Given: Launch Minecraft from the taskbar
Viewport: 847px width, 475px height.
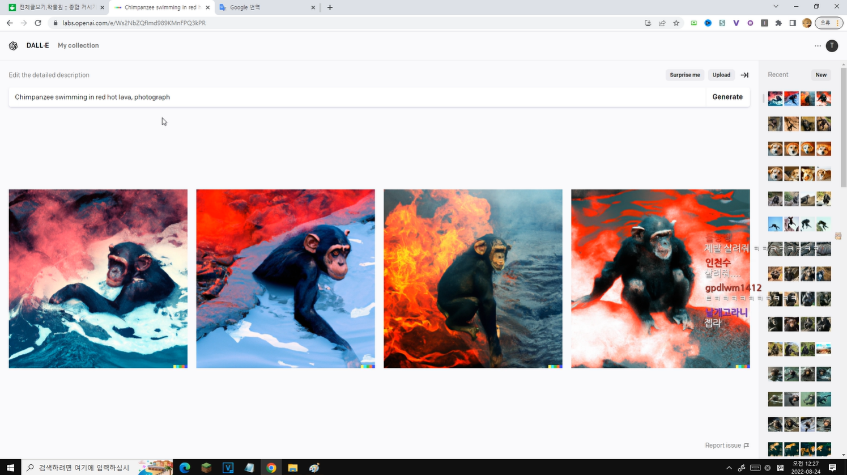Looking at the screenshot, I should tap(206, 468).
